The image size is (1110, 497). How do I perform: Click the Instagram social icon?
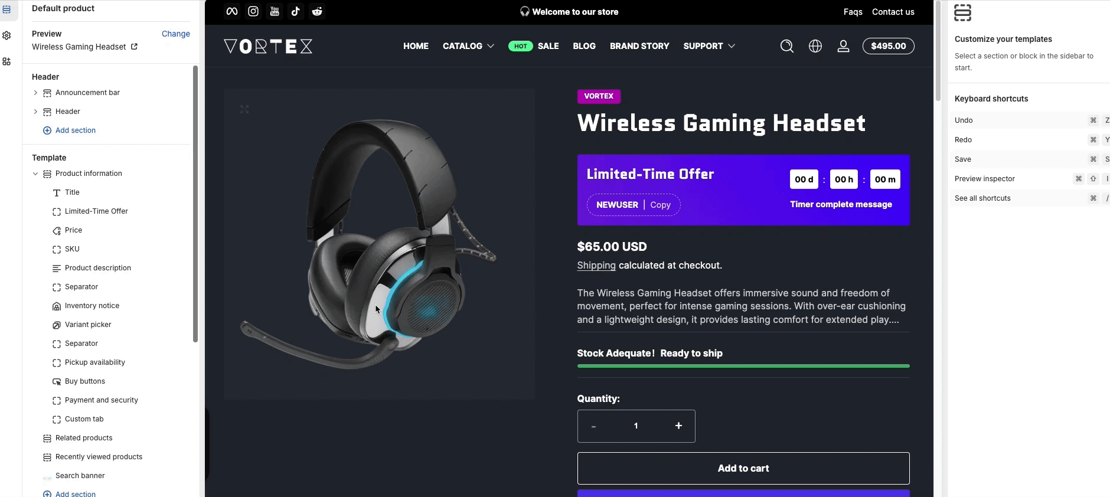tap(253, 11)
